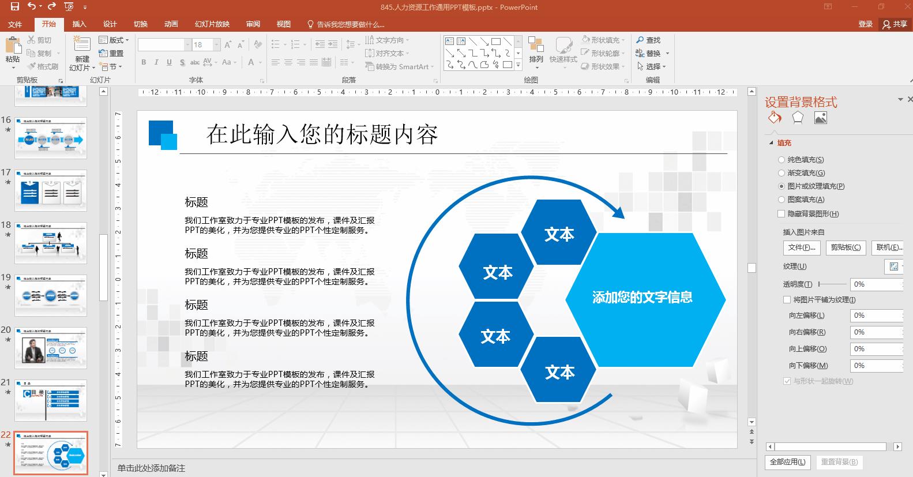The image size is (913, 477).
Task: Open the Fill paint bucket tab icon
Action: click(x=775, y=118)
